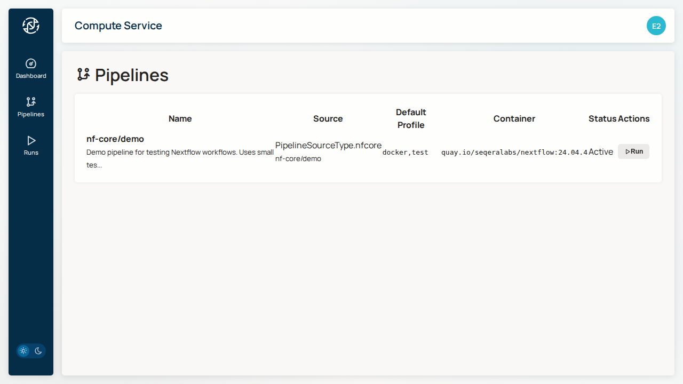
Task: Click the branch icon beside the Pipelines heading
Action: tap(83, 75)
